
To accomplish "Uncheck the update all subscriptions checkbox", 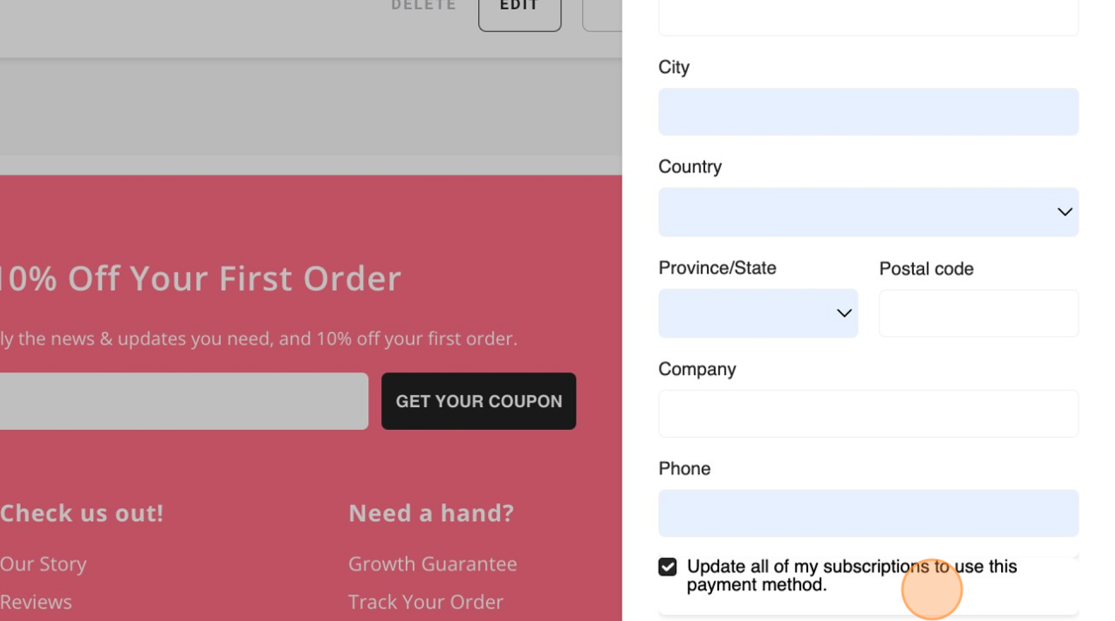I will click(667, 567).
